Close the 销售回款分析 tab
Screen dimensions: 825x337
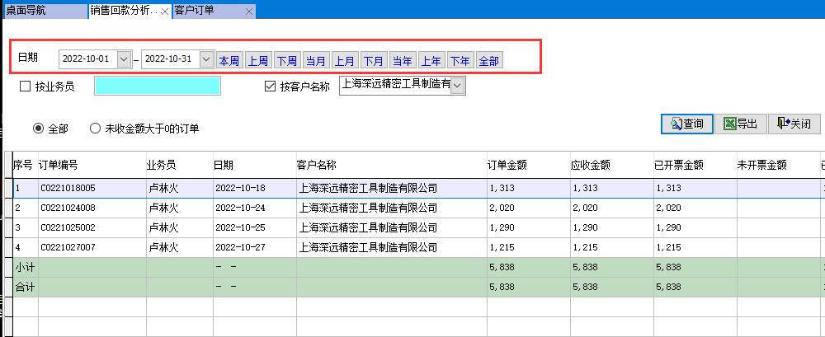pos(164,12)
